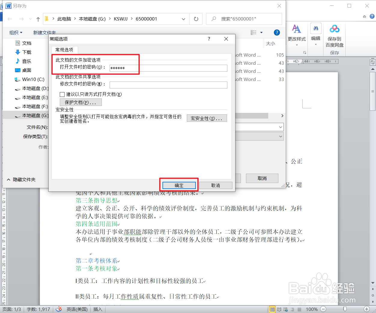The height and width of the screenshot is (313, 376).
Task: Open 宏安全性 settings
Action: tap(207, 118)
